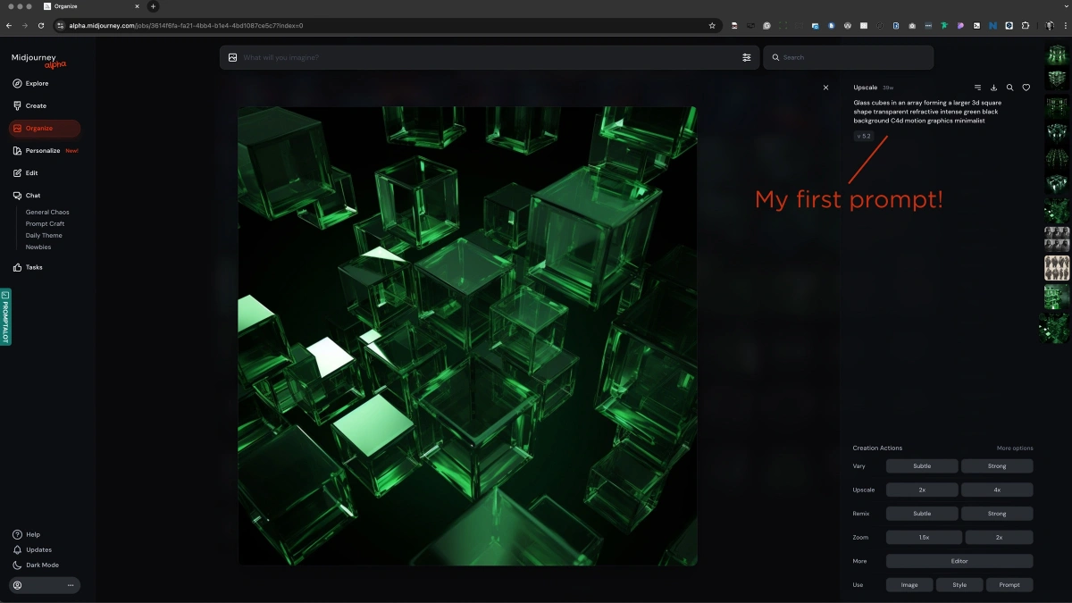Add an image to the prompt bar
Screen dimensions: 1072x603
232,57
